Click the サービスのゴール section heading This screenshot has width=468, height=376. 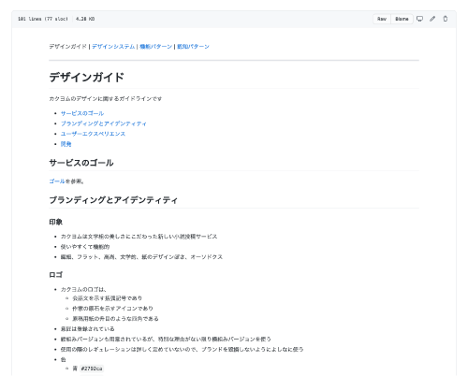pyautogui.click(x=81, y=163)
